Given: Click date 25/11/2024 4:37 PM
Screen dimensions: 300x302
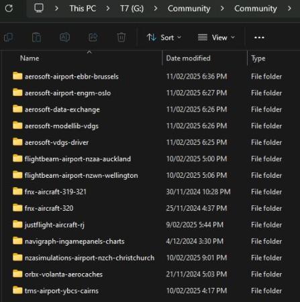Looking at the screenshot, I should (x=197, y=208).
